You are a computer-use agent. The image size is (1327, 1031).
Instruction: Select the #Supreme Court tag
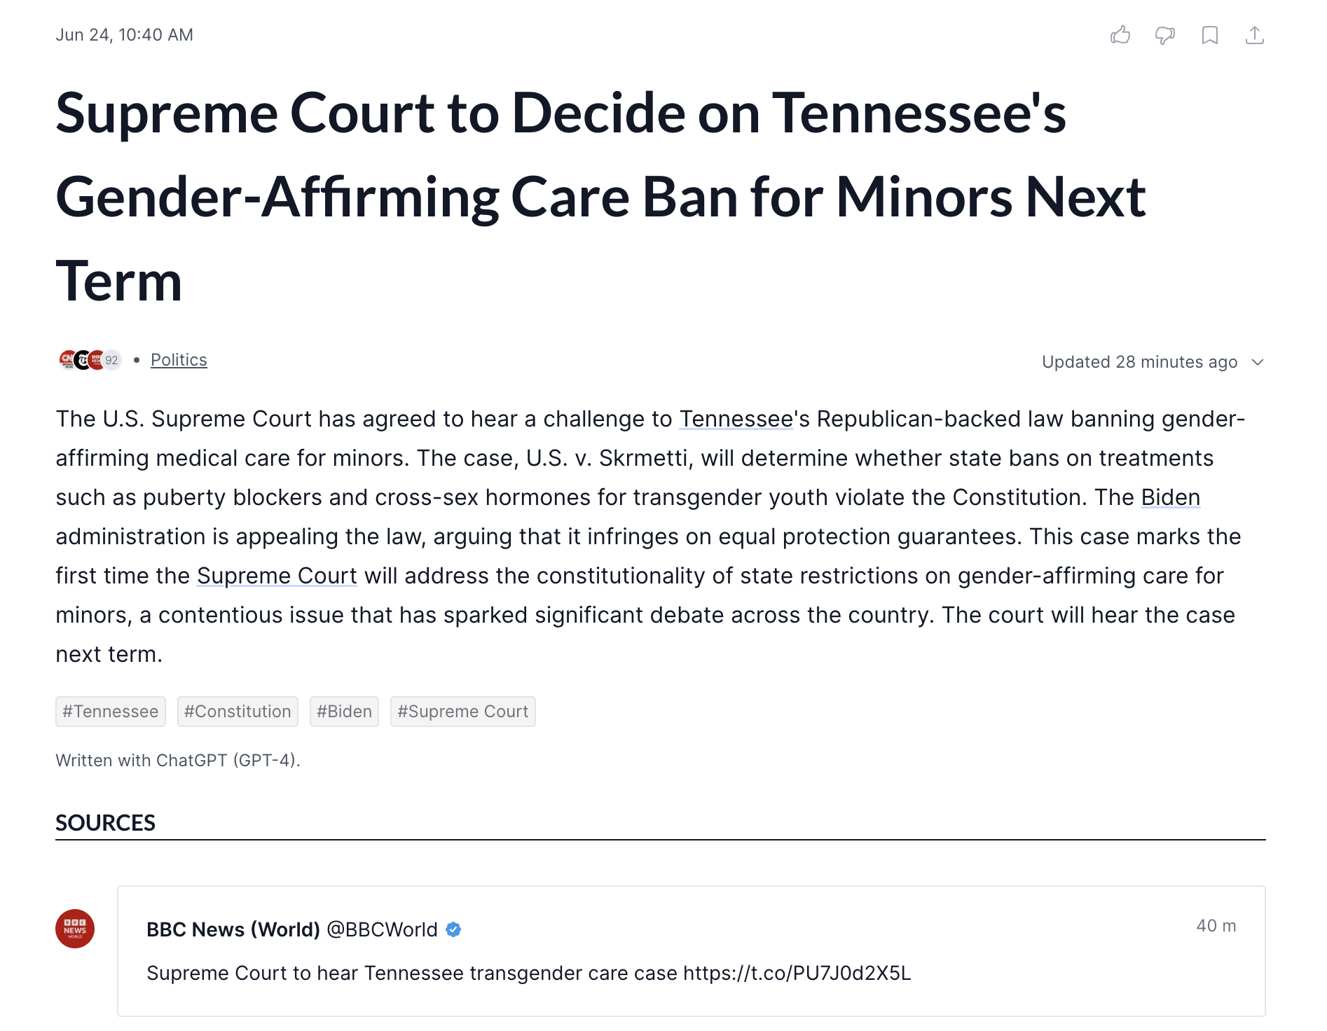[x=463, y=712]
